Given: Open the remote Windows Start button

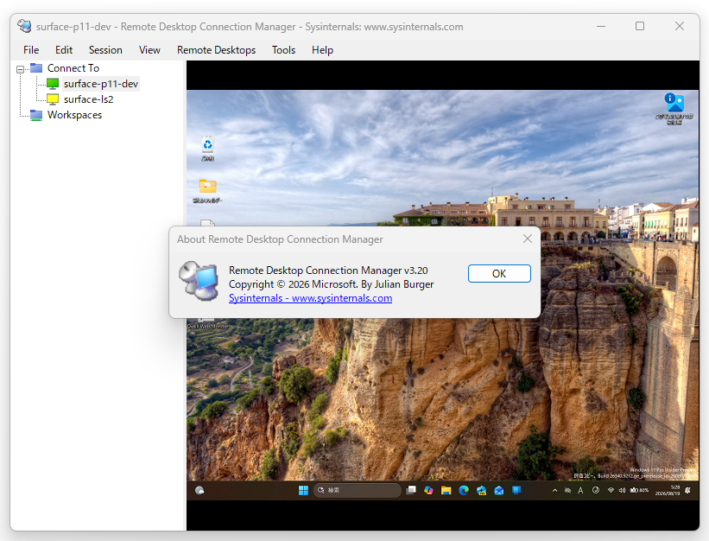Looking at the screenshot, I should point(303,490).
